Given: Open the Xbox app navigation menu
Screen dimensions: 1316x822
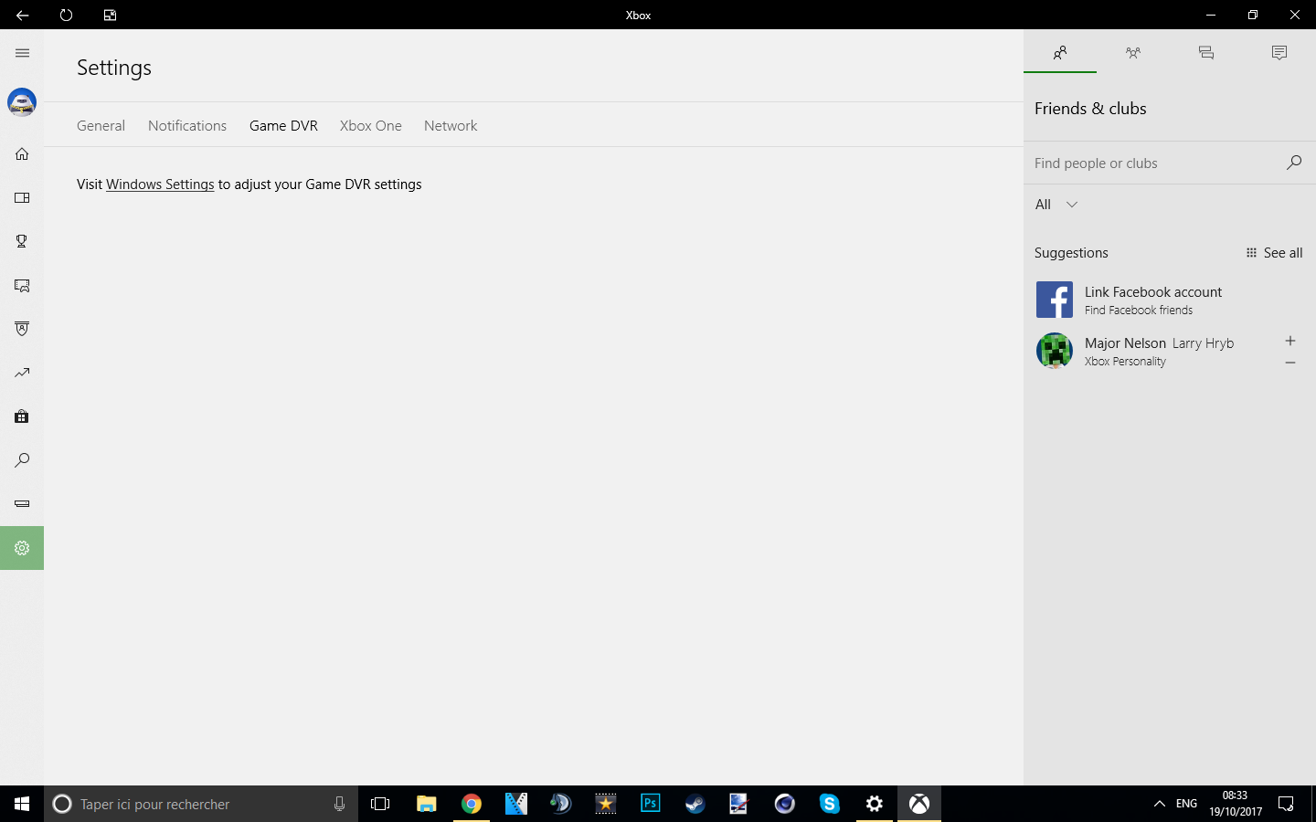Looking at the screenshot, I should [x=22, y=53].
